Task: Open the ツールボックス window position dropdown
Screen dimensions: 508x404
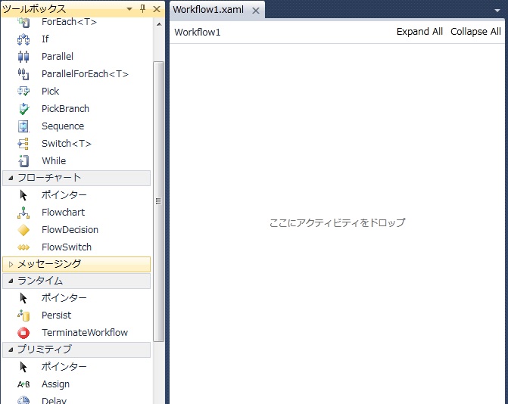Action: [129, 9]
